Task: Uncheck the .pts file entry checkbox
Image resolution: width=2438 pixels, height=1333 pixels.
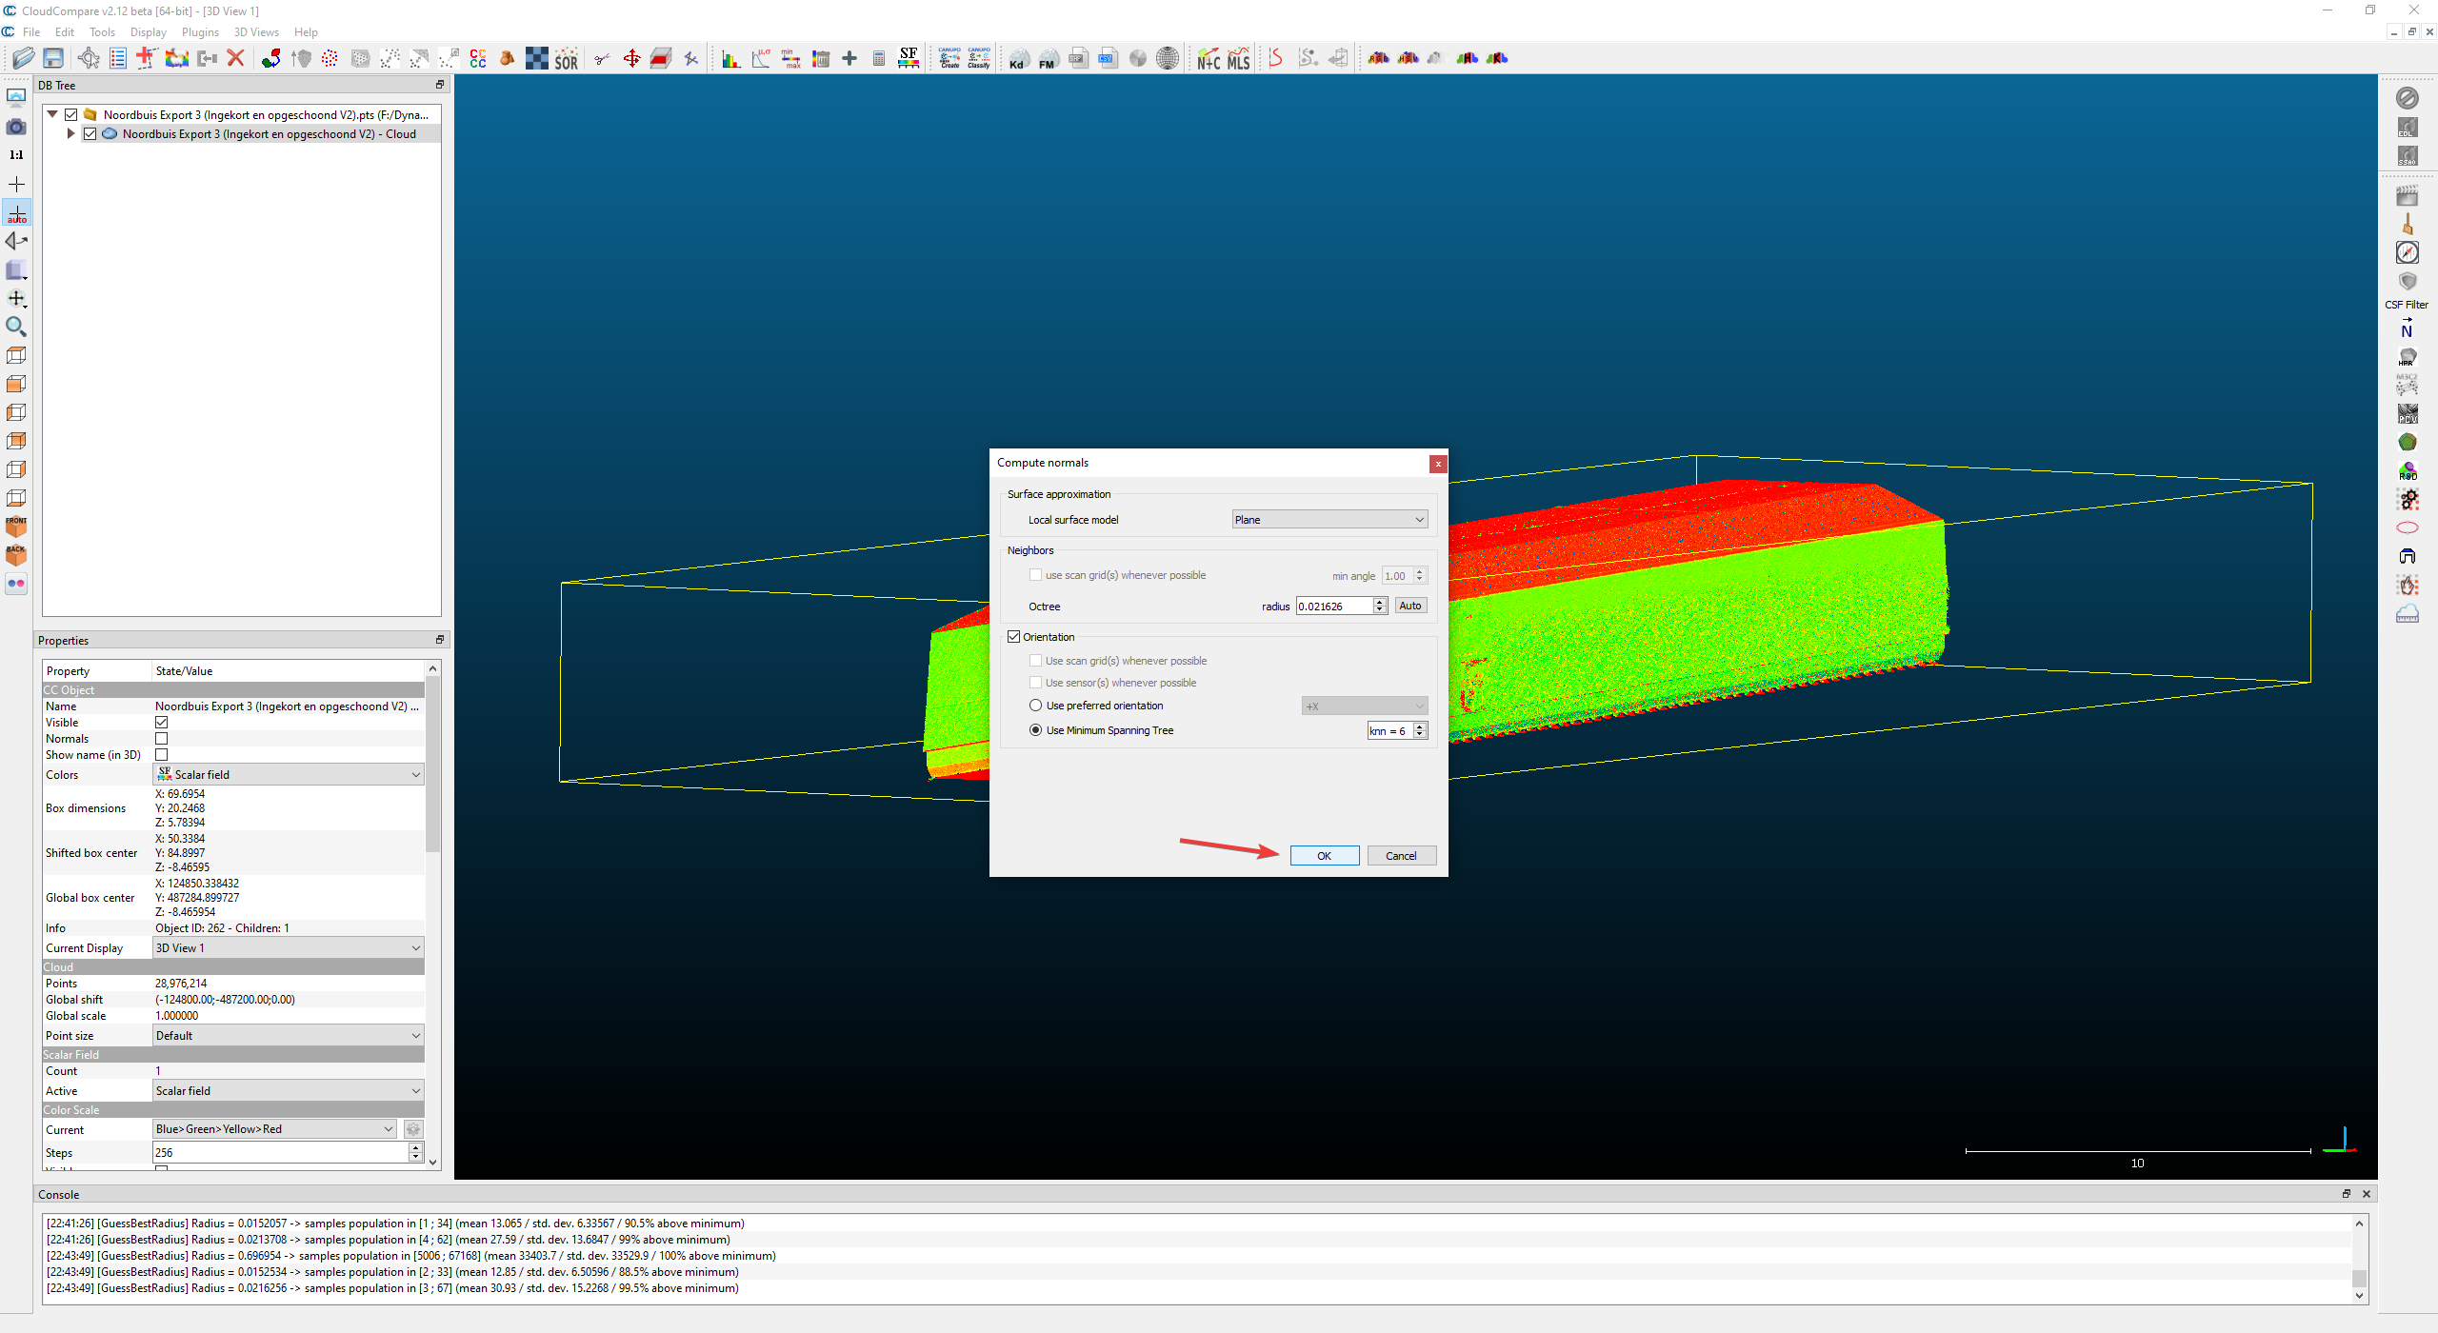Action: (70, 114)
